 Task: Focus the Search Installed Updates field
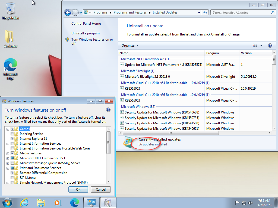click(241, 12)
